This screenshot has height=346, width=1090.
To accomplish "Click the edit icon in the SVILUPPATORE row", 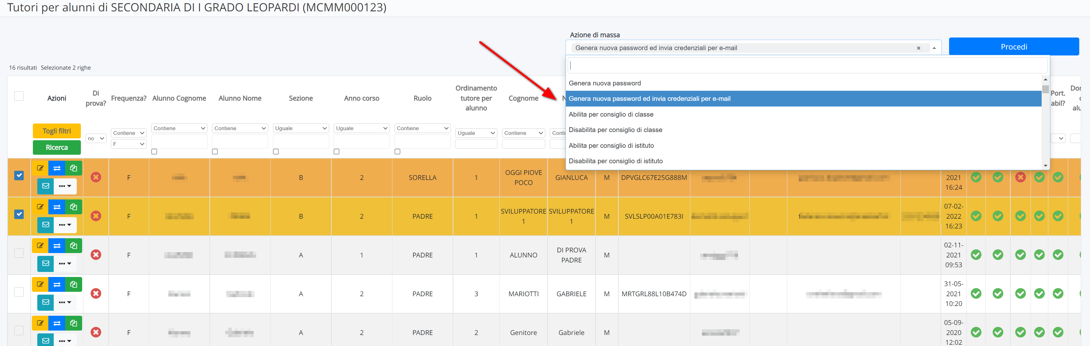I will coord(40,207).
